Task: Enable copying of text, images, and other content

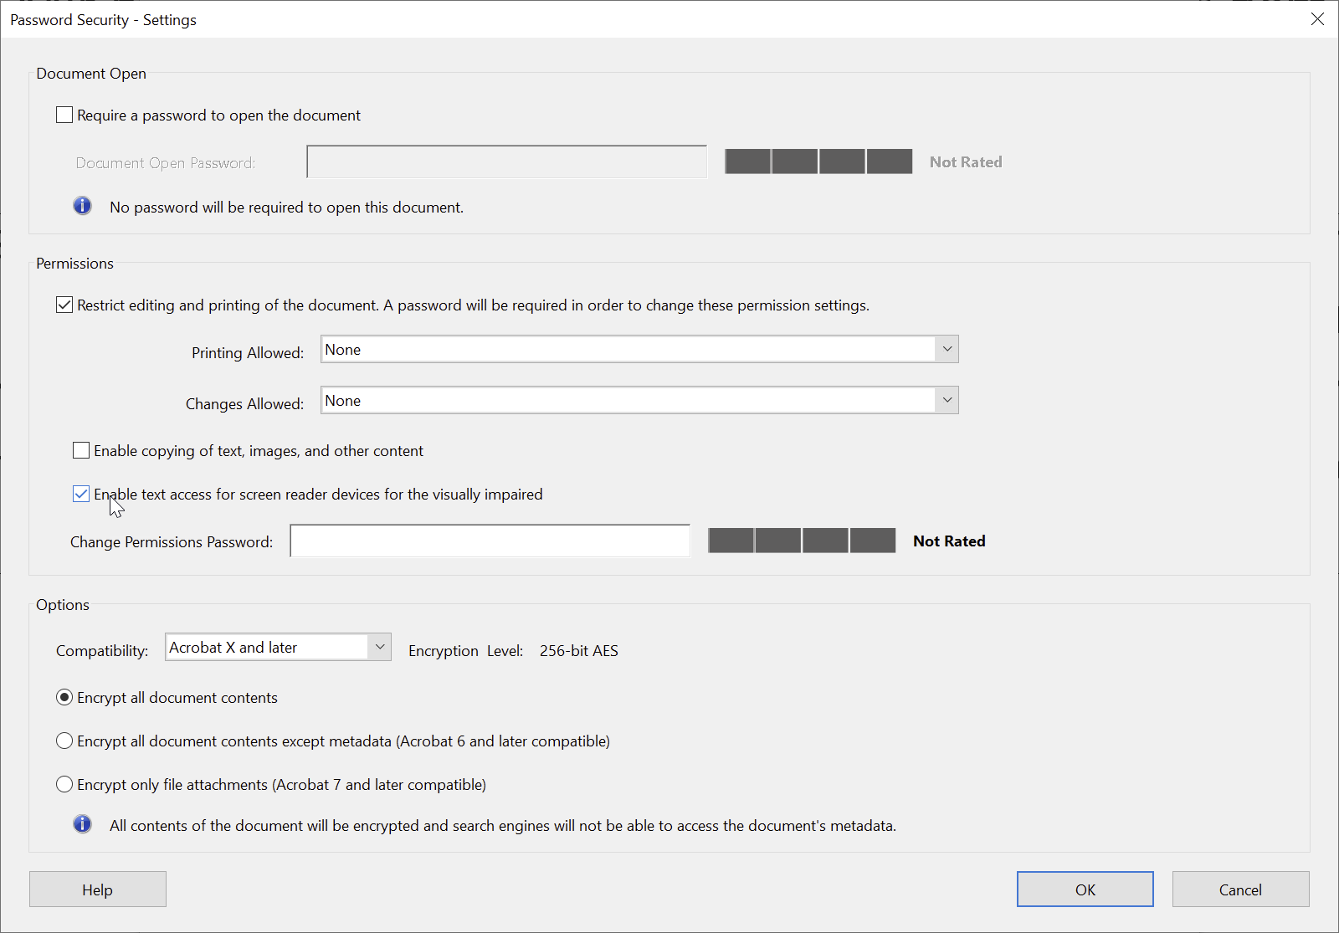Action: click(x=80, y=450)
